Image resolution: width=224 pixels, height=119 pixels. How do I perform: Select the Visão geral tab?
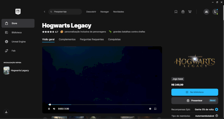48,39
